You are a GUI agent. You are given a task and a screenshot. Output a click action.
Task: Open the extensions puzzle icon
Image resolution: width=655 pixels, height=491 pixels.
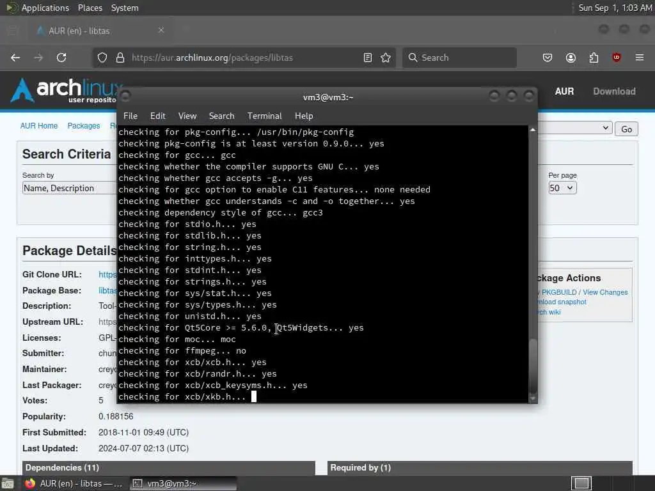(x=594, y=58)
